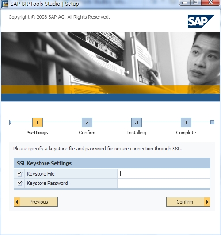
Task: Toggle the Keystore Password checkbox
Action: tap(19, 183)
